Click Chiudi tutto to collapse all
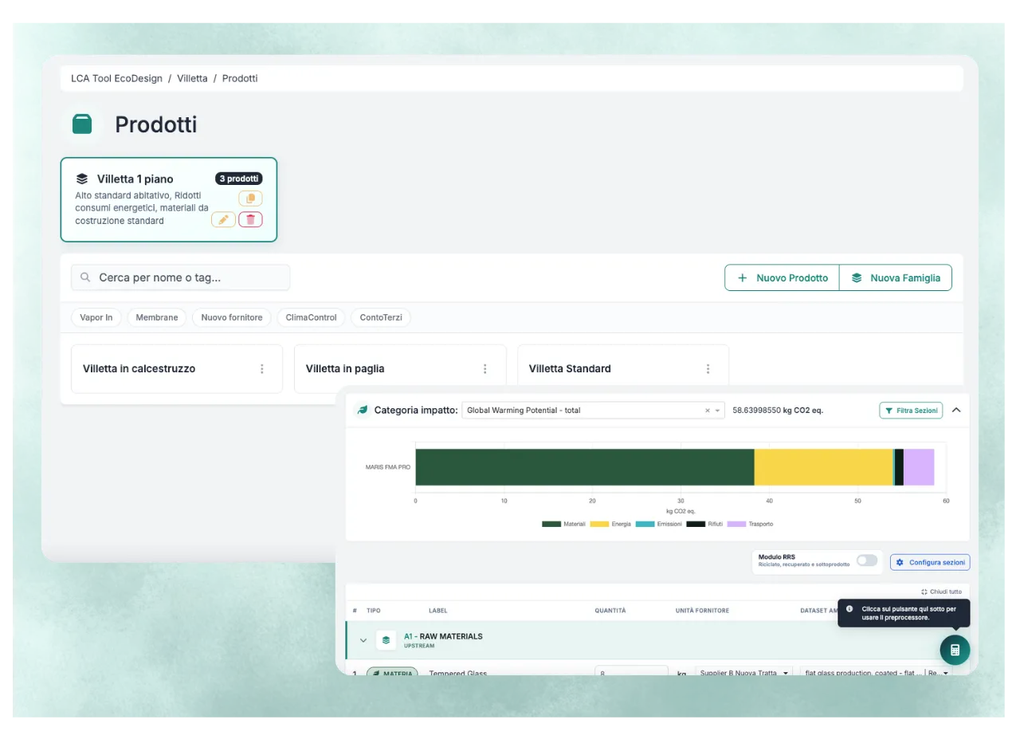Screen dimensions: 1020x751 (x=941, y=592)
